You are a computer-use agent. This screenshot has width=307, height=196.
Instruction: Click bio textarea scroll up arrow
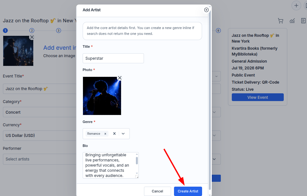click(x=137, y=154)
